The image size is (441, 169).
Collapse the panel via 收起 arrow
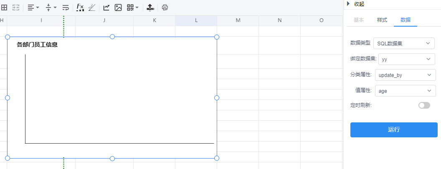348,4
